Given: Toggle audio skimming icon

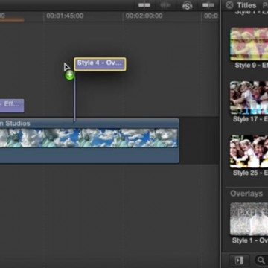Looking at the screenshot, I should click(166, 5).
